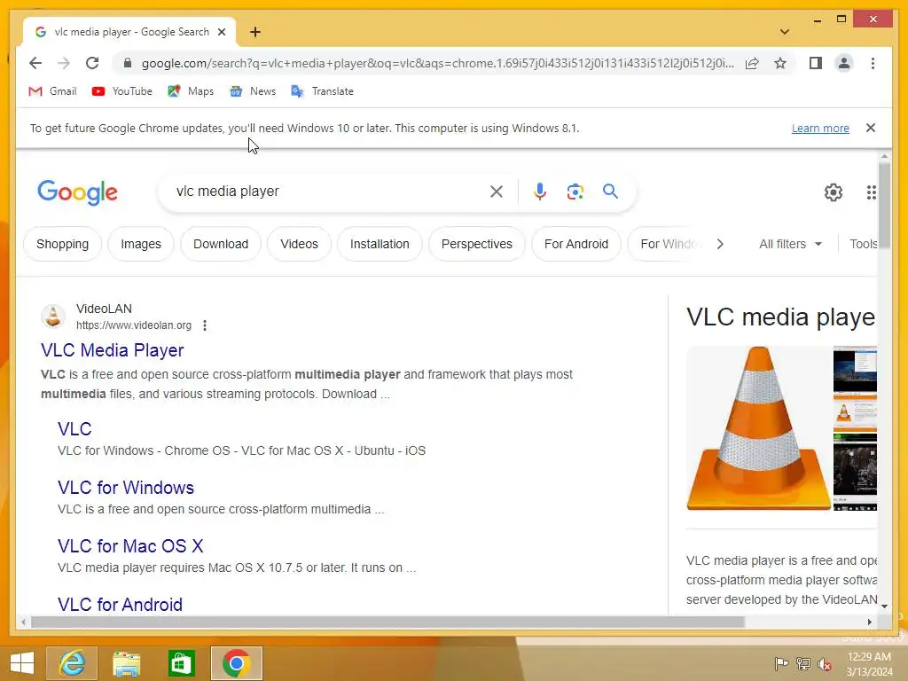908x681 pixels.
Task: Bookmark this tab with the star icon
Action: pyautogui.click(x=780, y=63)
